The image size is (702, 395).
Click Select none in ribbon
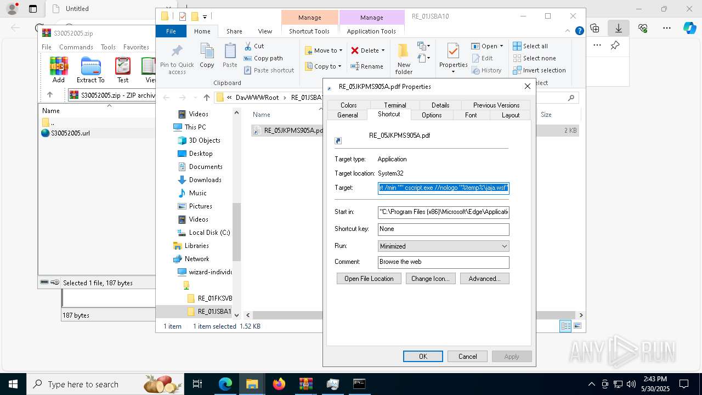coord(534,58)
